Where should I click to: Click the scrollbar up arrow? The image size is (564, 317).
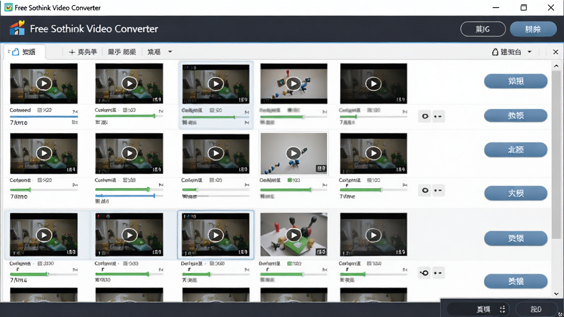[556, 66]
